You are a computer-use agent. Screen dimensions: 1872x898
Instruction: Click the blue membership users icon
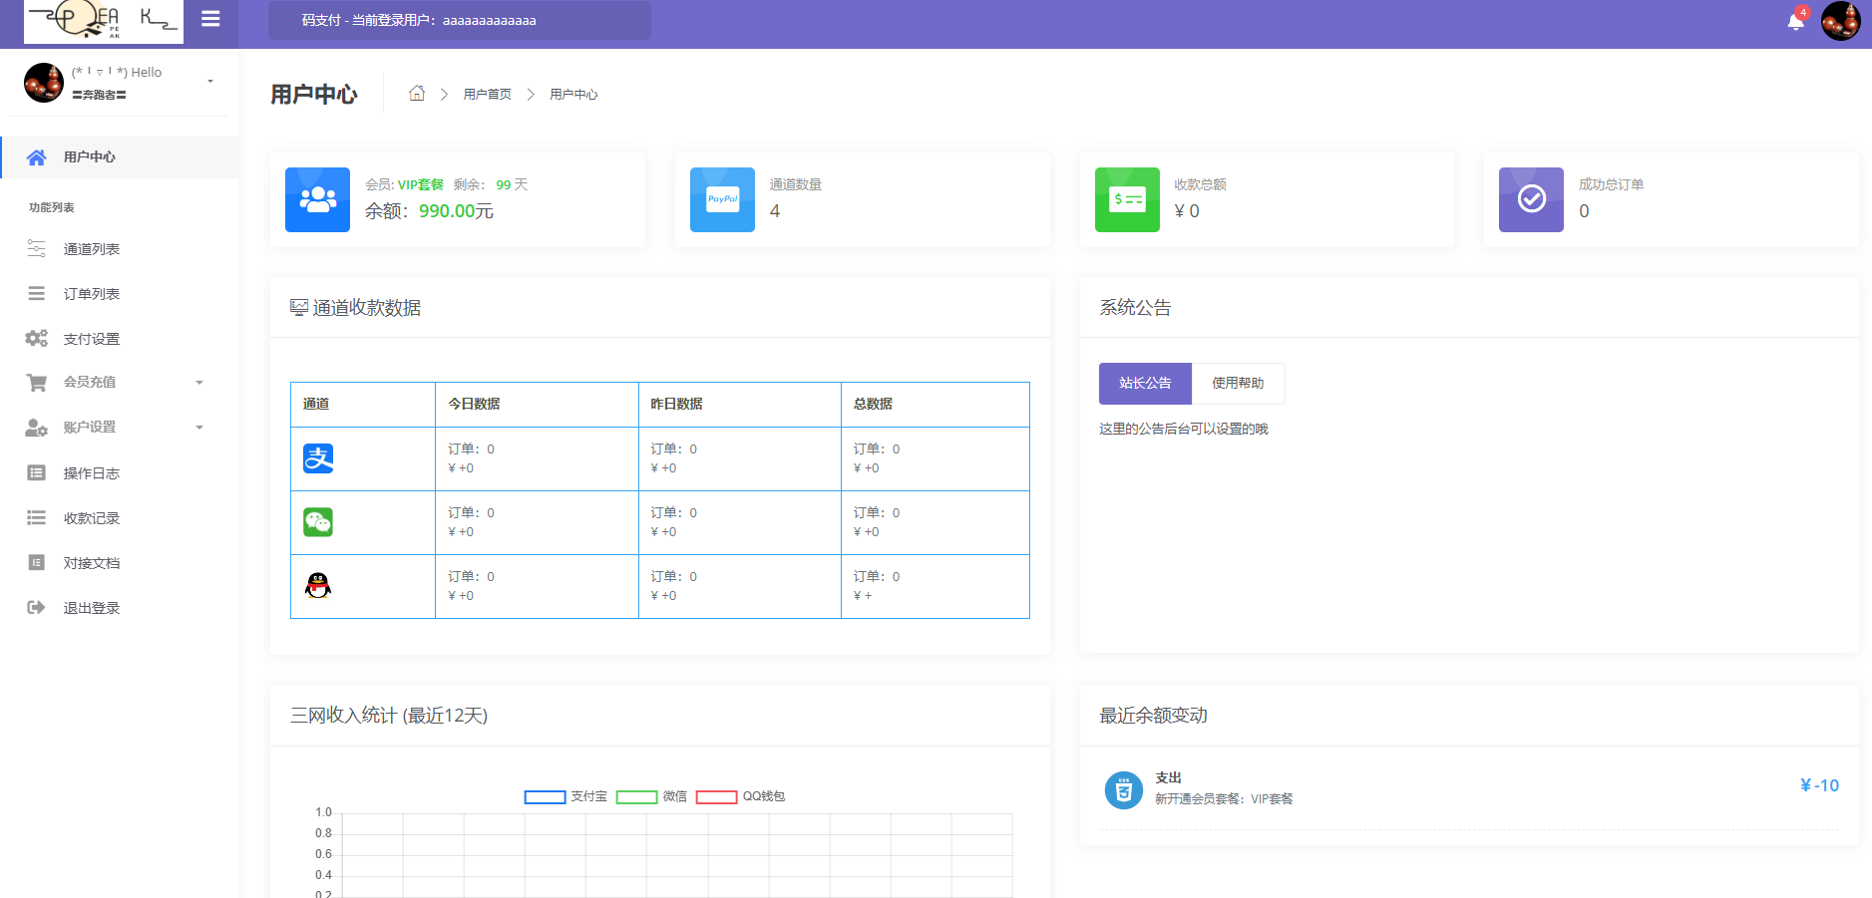(x=317, y=199)
